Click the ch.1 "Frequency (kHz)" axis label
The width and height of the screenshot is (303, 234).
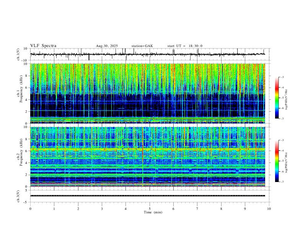point(21,89)
